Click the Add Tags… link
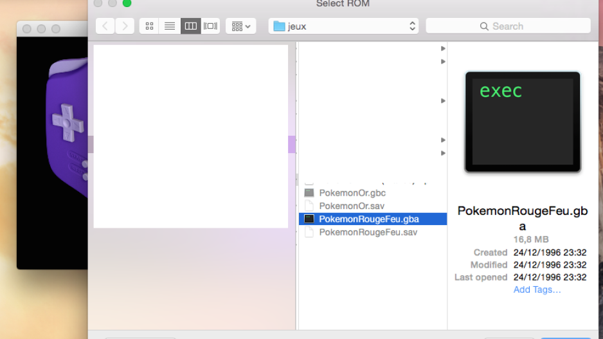603x339 pixels. pos(537,289)
